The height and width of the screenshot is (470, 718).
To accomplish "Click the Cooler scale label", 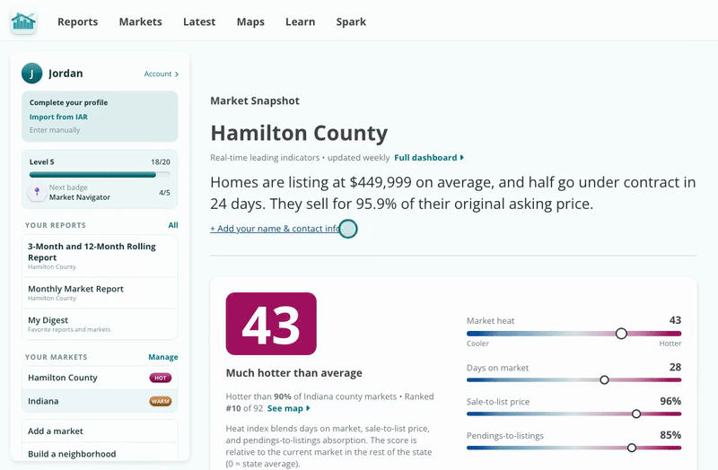I will tap(477, 344).
